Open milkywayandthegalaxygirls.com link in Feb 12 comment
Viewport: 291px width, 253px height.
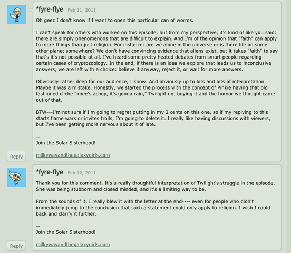coord(73,245)
